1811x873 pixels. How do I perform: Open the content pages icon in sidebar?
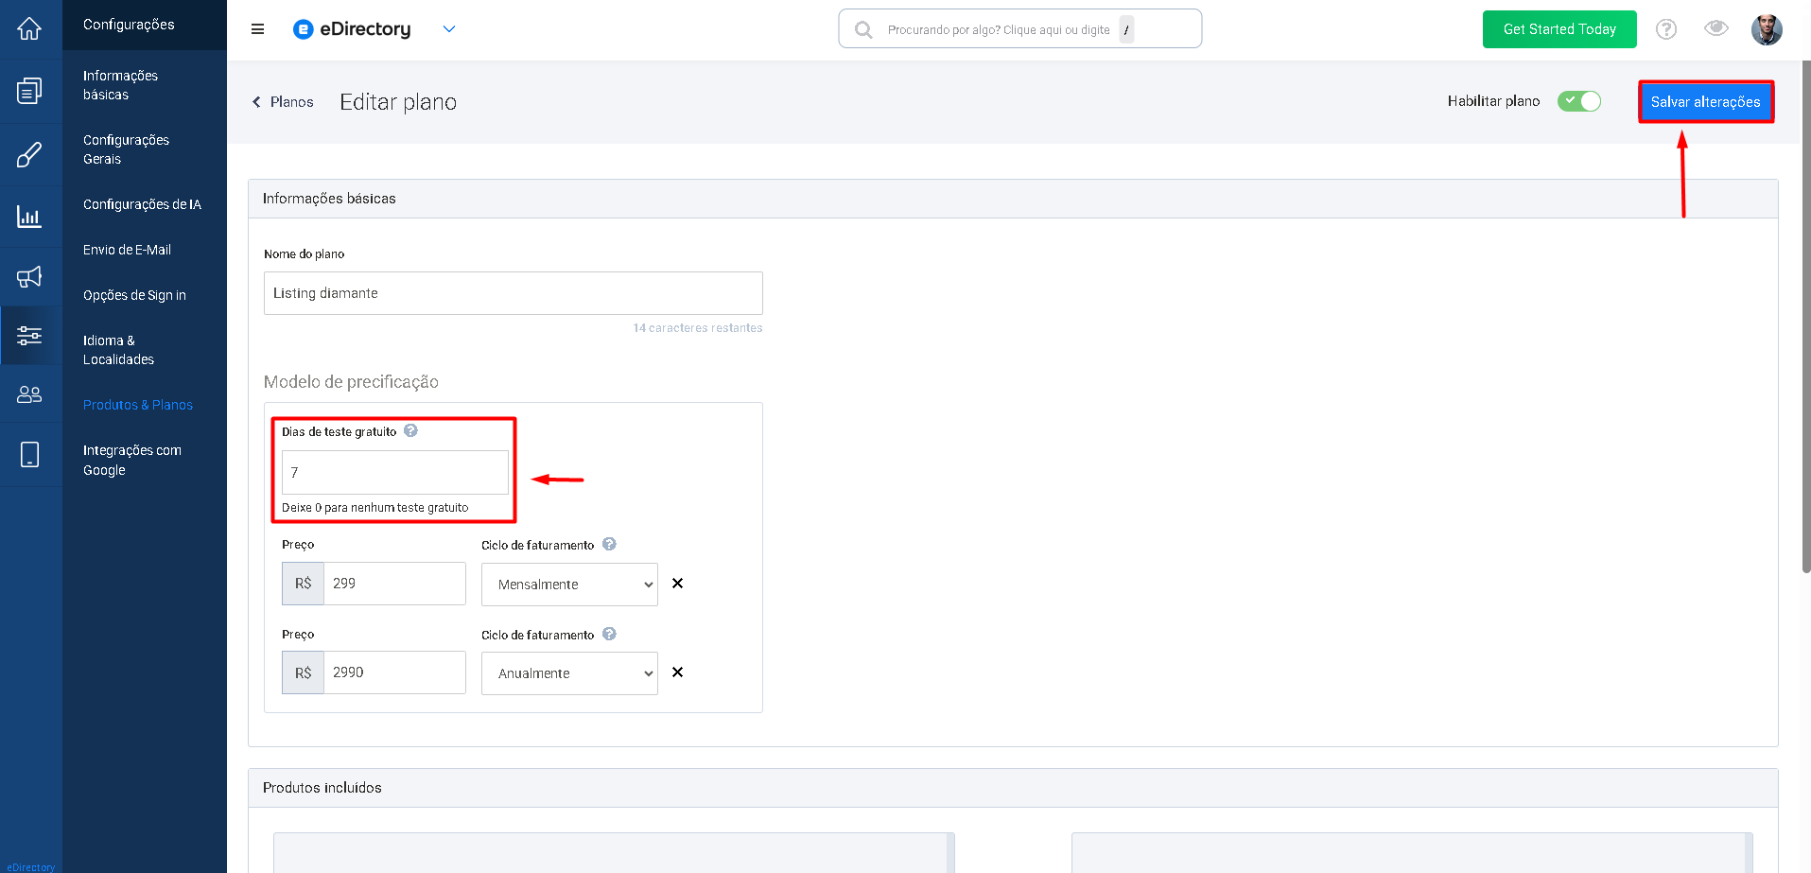pos(29,91)
